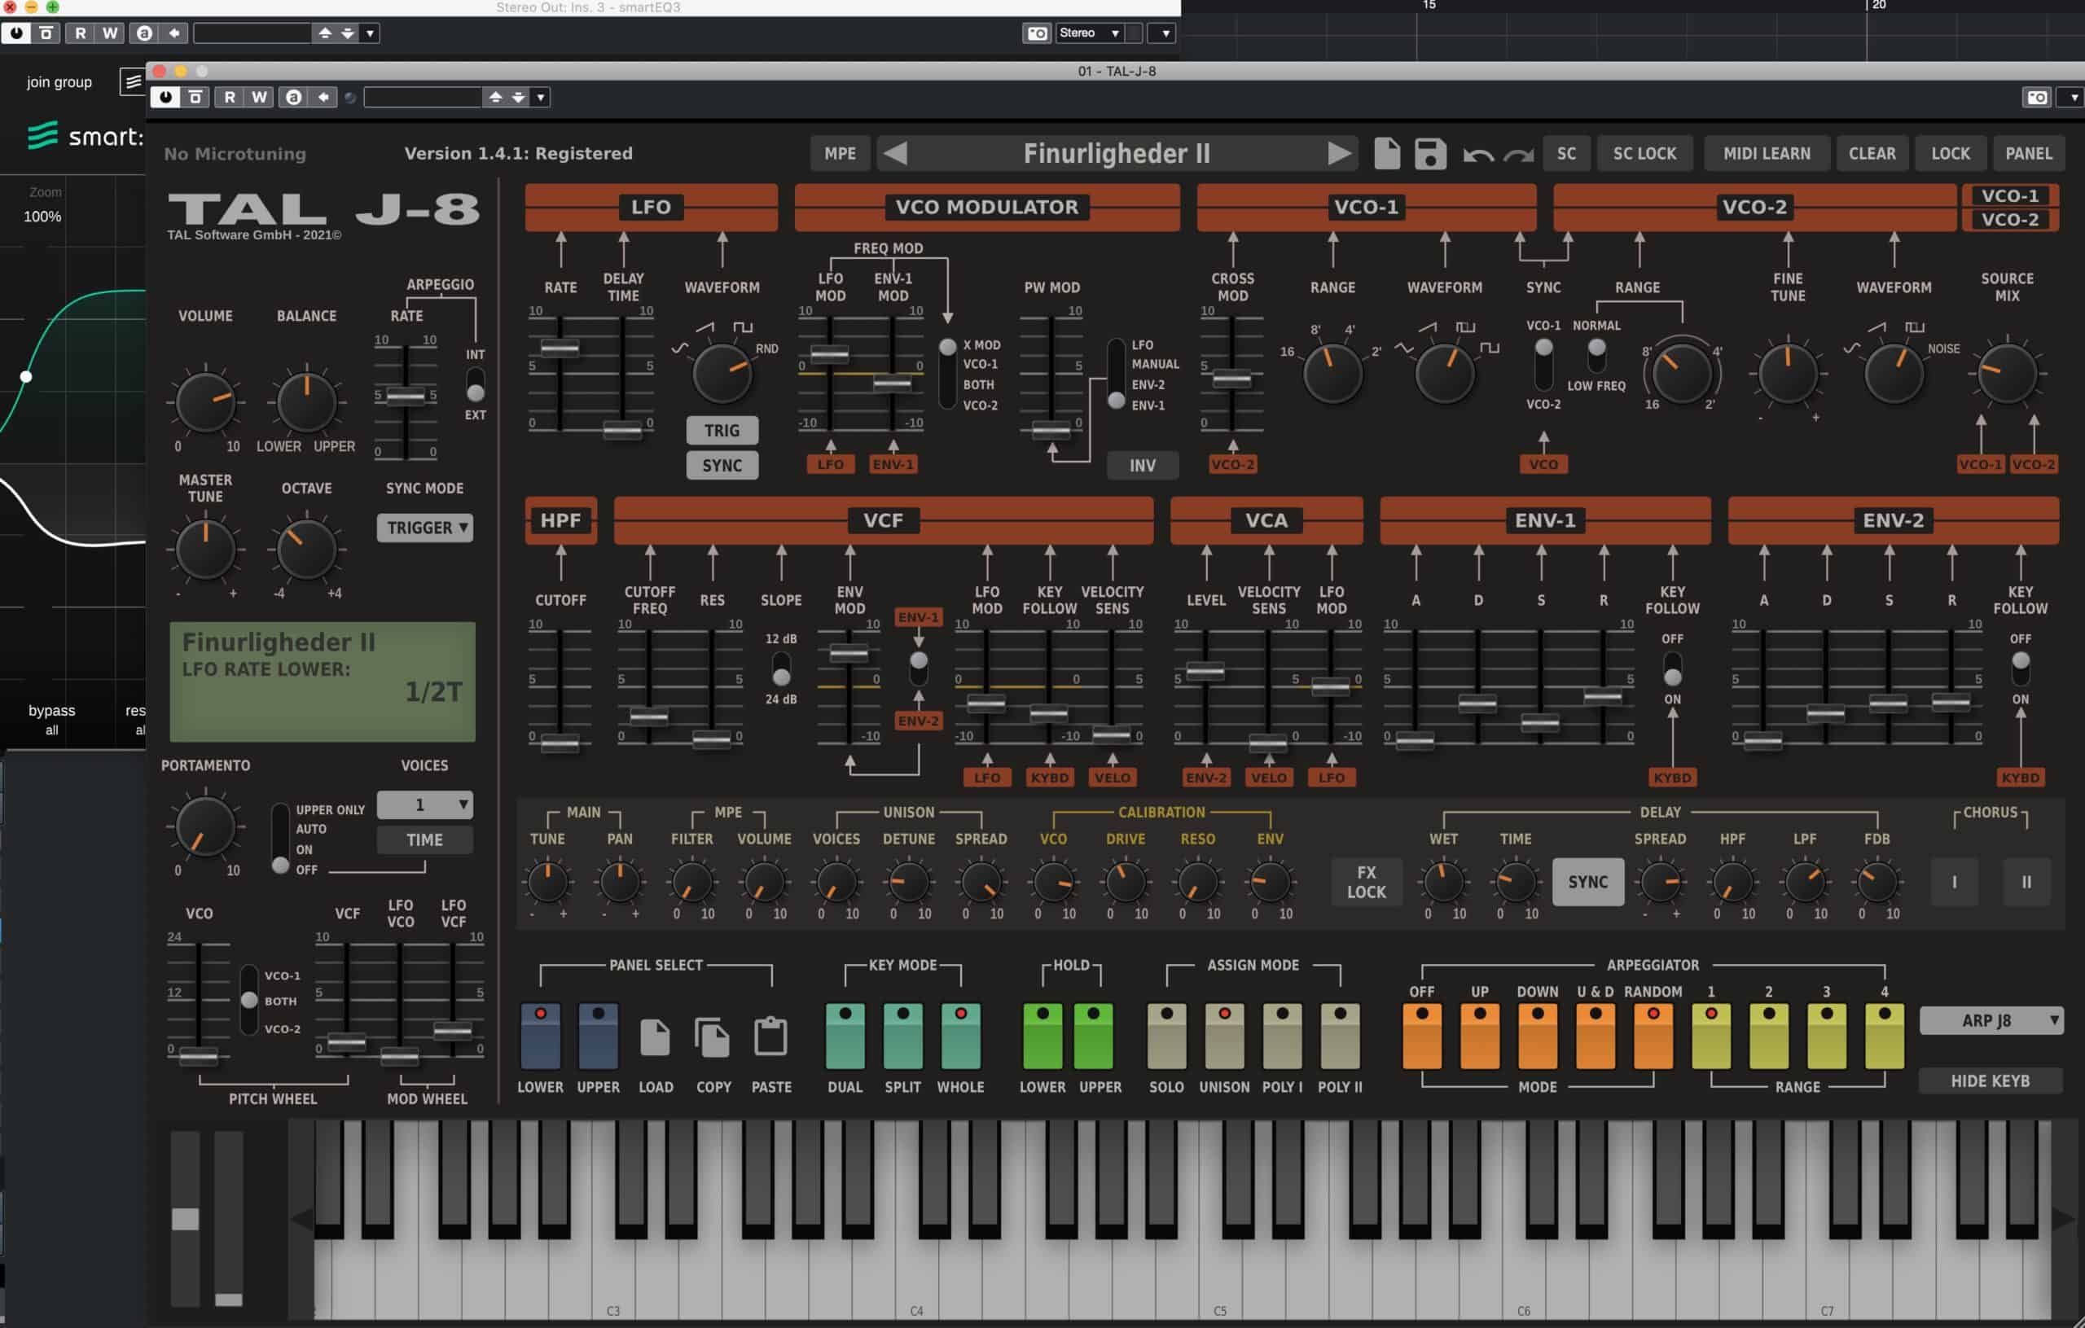Click the join group text in smartEQ3
The width and height of the screenshot is (2085, 1328).
point(59,82)
